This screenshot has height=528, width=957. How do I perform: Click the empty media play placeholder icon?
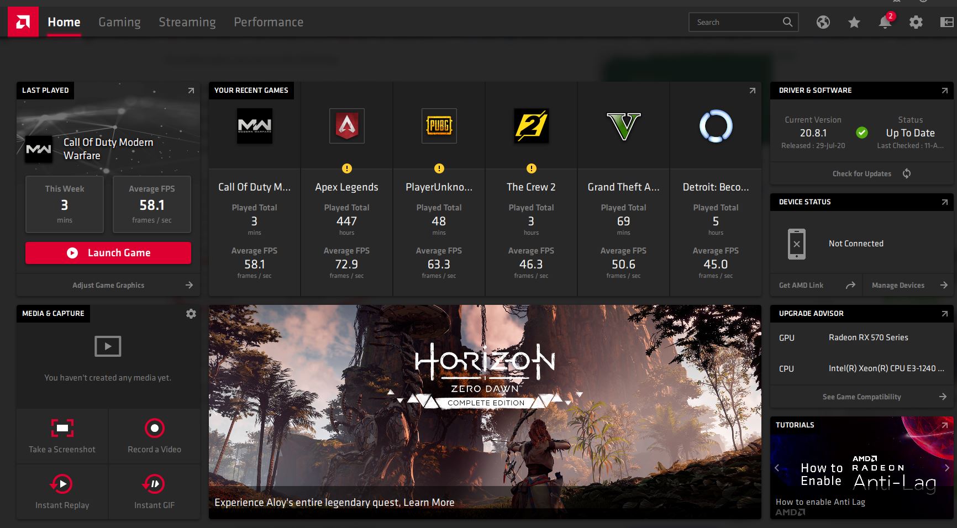pyautogui.click(x=108, y=346)
